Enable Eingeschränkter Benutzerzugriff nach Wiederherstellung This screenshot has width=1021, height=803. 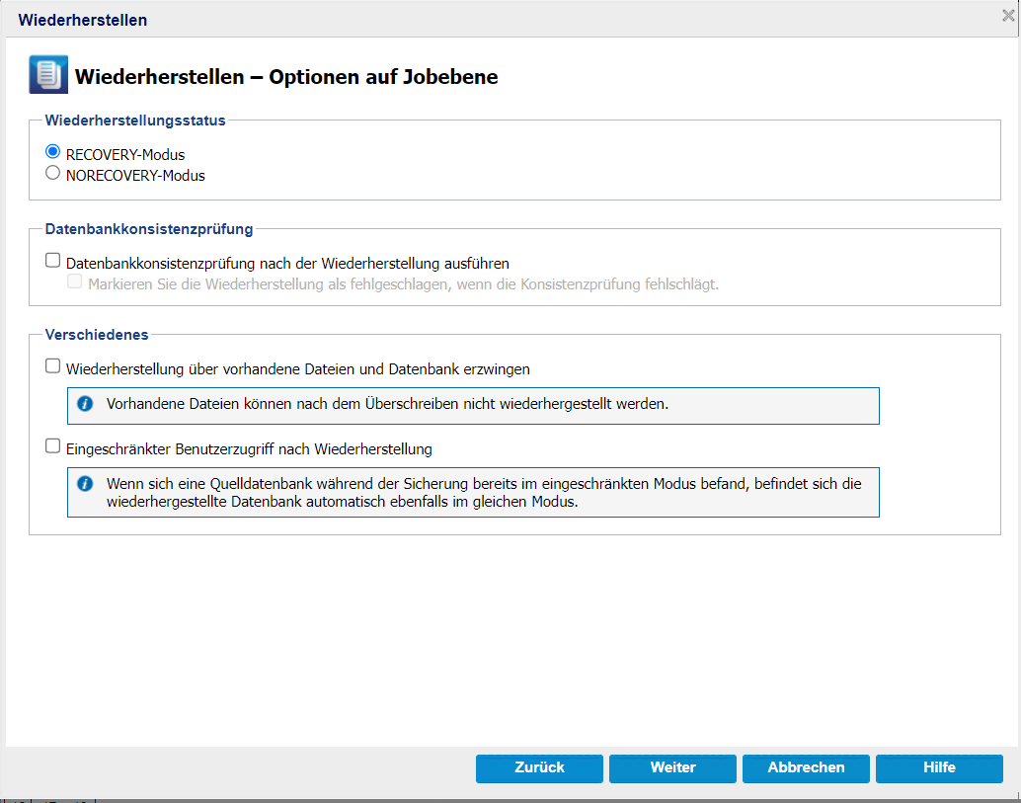click(52, 446)
